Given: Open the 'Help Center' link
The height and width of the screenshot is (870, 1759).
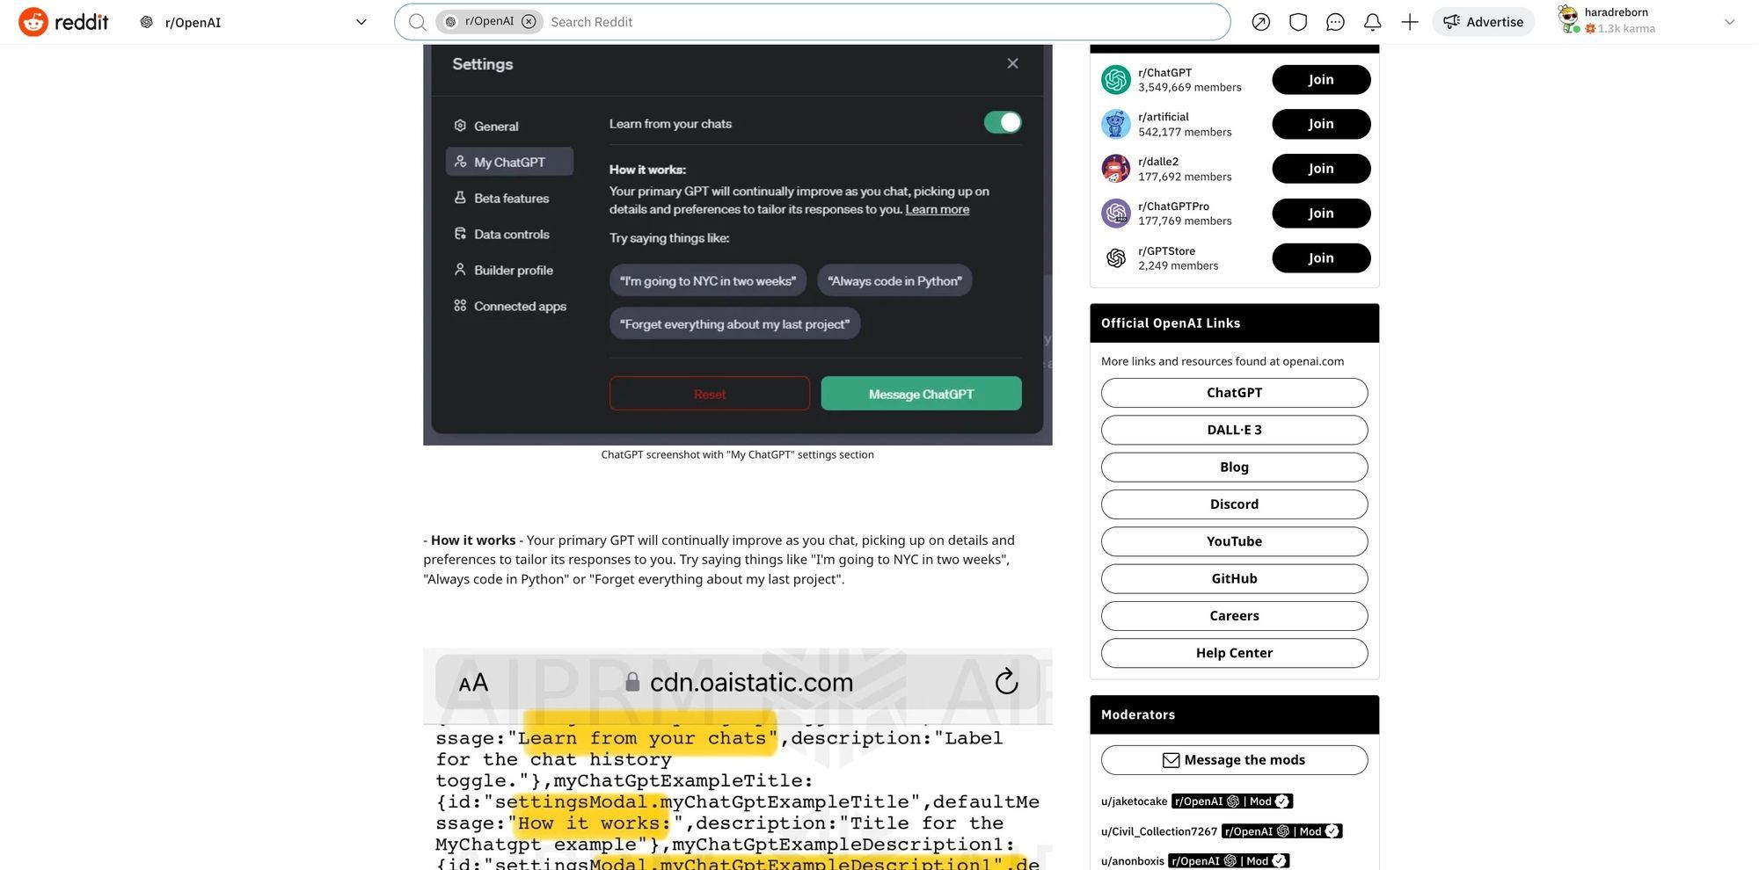Looking at the screenshot, I should (1233, 652).
